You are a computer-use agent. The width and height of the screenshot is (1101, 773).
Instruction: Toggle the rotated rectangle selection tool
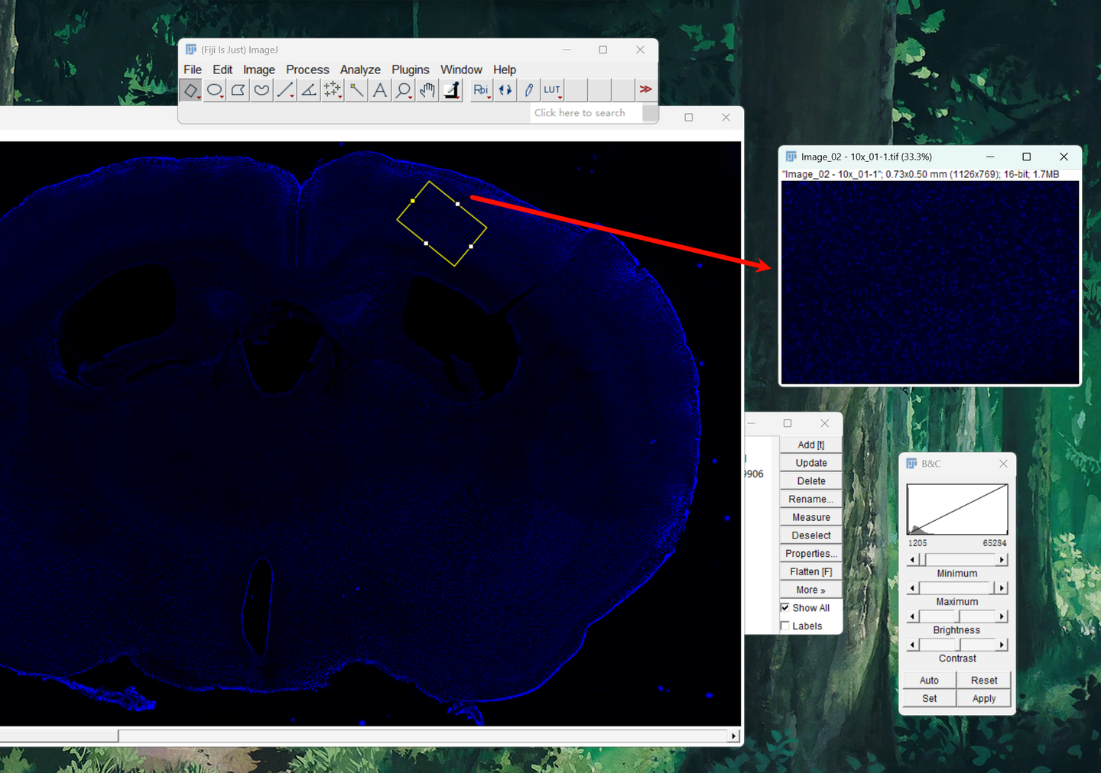pos(190,90)
